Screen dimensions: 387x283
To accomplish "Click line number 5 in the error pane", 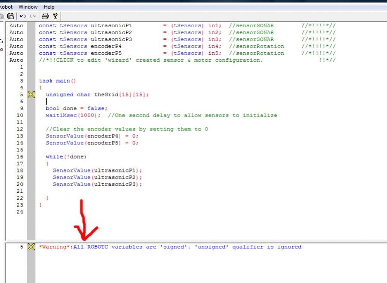I will (x=22, y=247).
